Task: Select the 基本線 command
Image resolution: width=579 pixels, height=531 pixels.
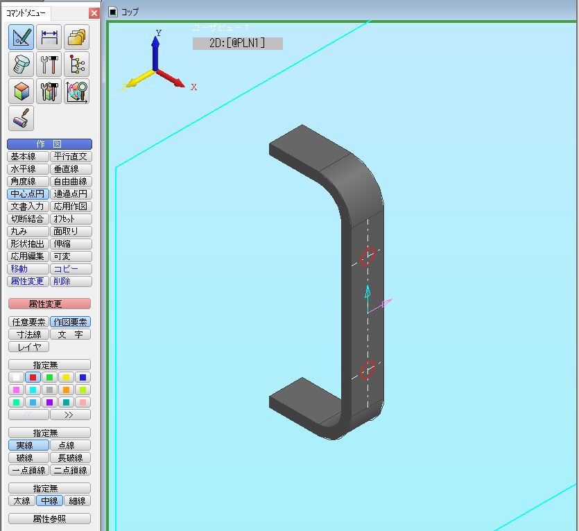Action: click(28, 157)
